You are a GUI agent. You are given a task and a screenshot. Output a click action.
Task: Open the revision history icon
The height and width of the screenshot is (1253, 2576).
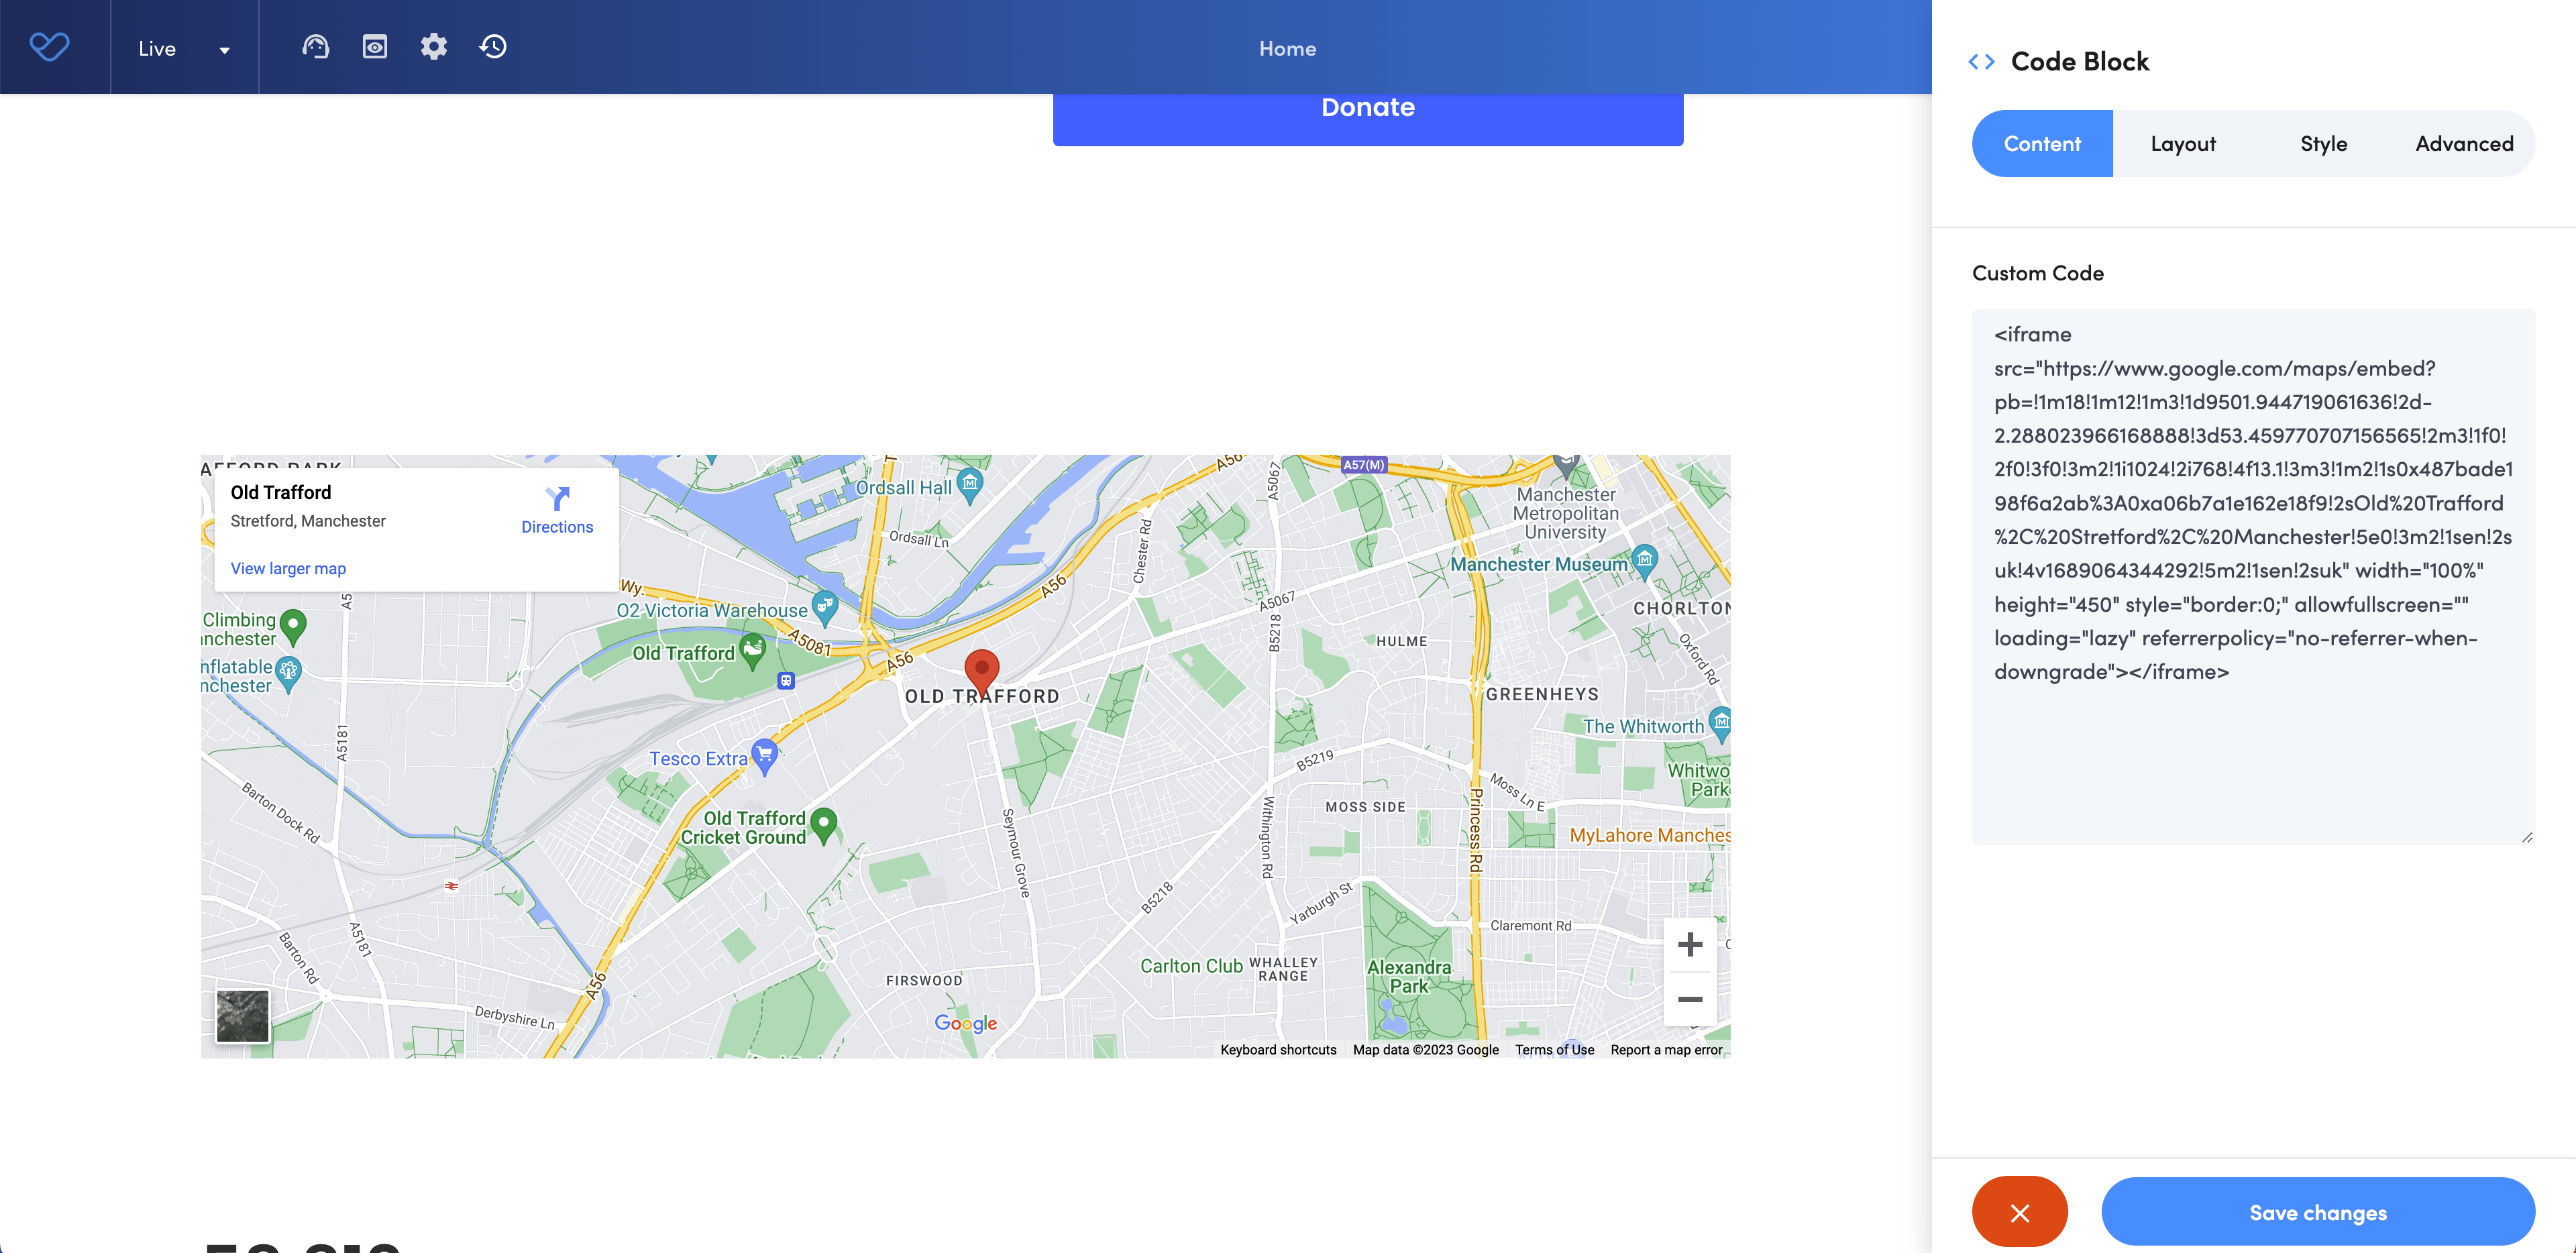click(x=493, y=47)
